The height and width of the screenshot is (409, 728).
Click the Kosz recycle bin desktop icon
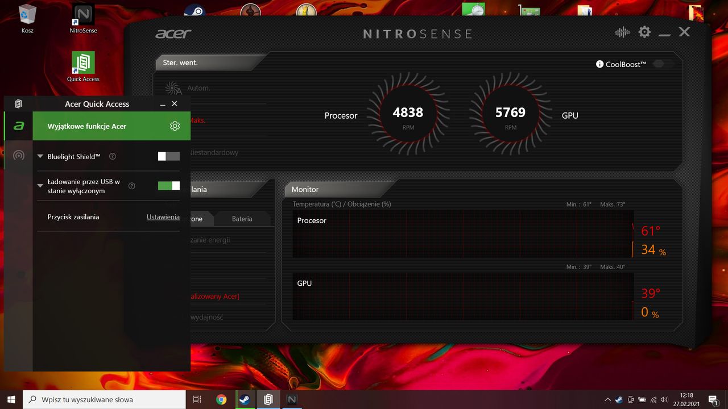point(27,19)
